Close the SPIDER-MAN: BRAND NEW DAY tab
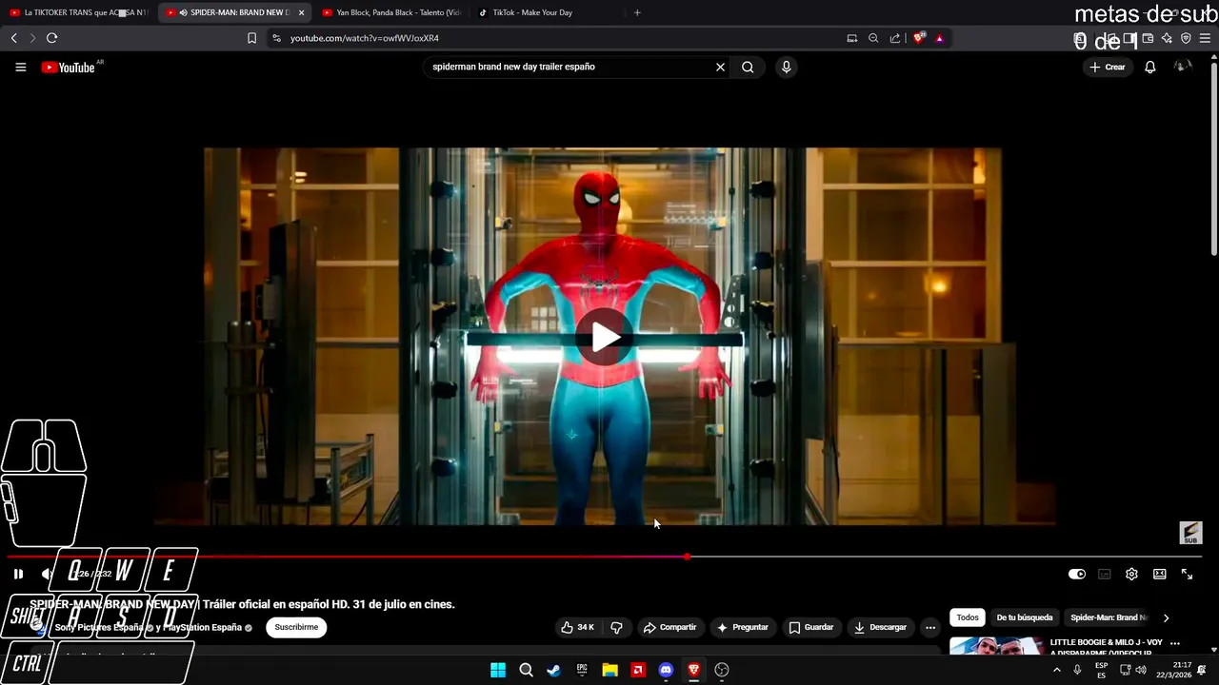 point(301,12)
